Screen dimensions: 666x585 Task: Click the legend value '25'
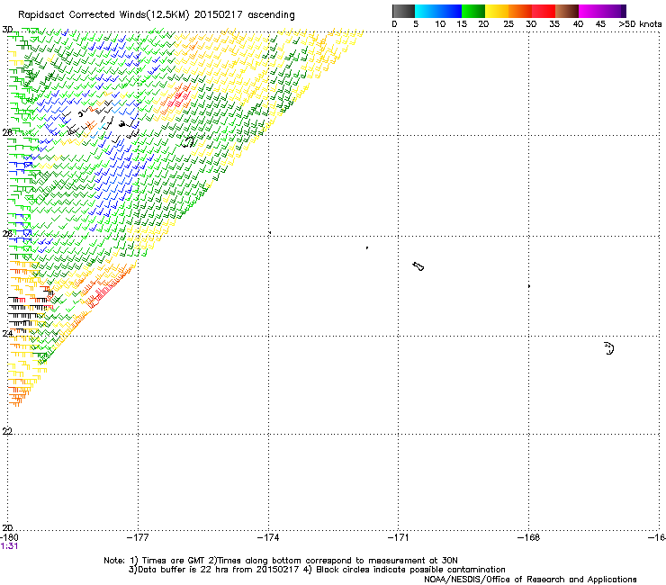508,24
